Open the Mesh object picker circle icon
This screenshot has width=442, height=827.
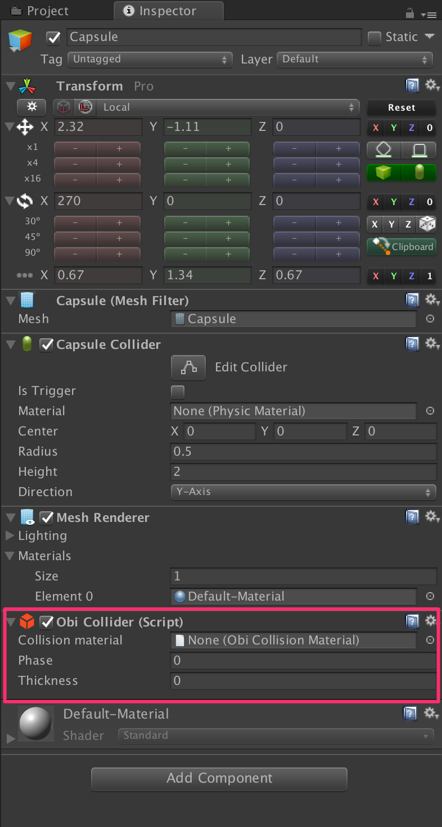(x=430, y=319)
